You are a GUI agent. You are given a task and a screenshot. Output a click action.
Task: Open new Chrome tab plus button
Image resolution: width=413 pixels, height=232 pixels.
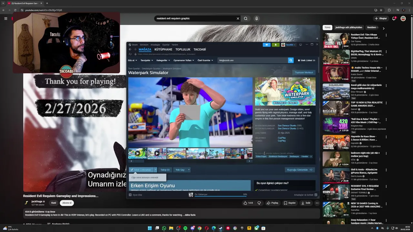pos(47,3)
